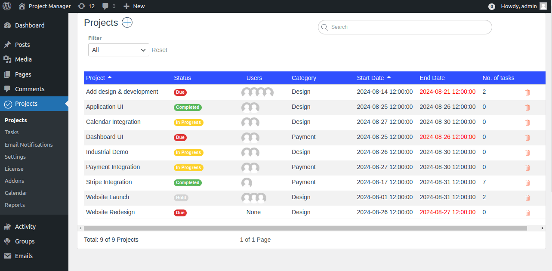Go to Email Notifications settings
552x271 pixels.
click(x=29, y=145)
